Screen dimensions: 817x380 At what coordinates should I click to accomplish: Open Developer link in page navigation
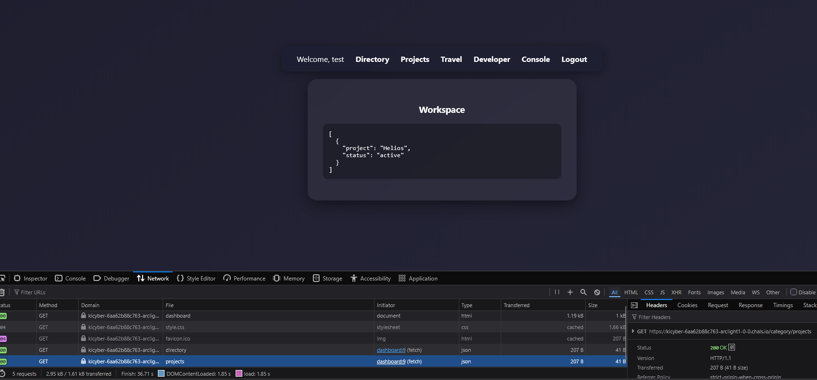click(492, 60)
